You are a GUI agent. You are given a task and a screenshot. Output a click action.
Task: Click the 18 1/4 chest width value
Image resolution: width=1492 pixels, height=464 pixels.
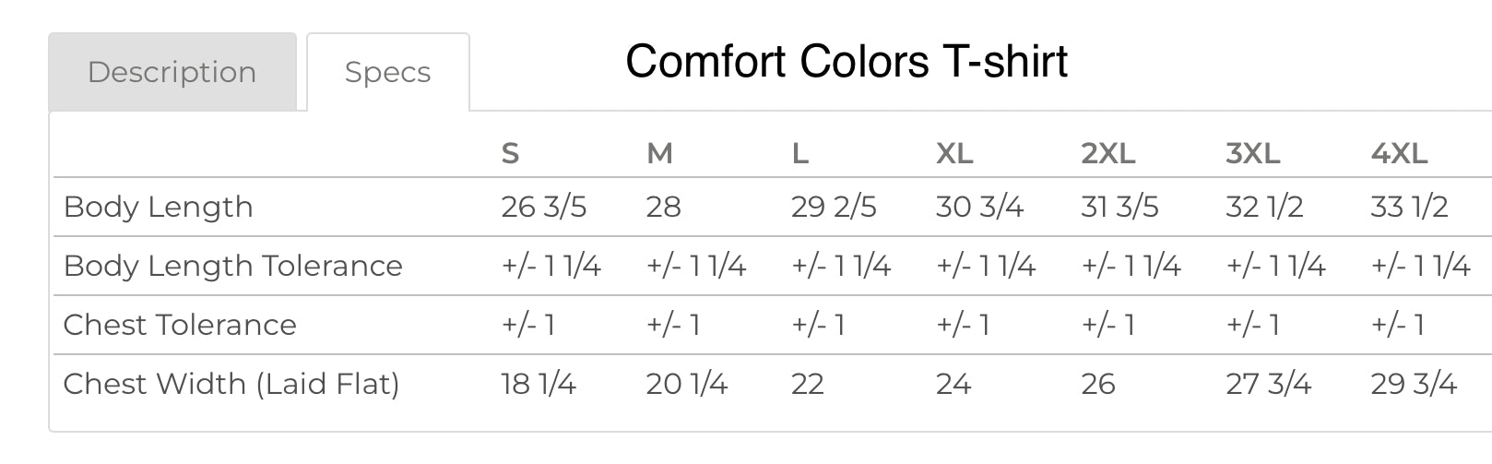539,384
